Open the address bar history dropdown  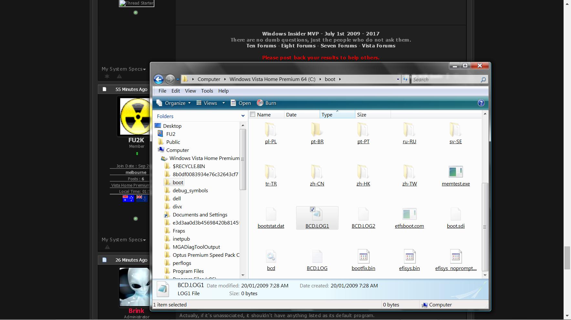[x=398, y=79]
